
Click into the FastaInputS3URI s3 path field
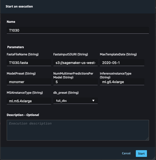(x=76, y=63)
